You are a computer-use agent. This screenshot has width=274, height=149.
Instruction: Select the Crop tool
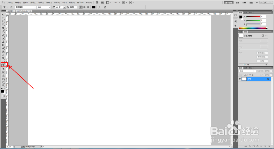pyautogui.click(x=3, y=28)
